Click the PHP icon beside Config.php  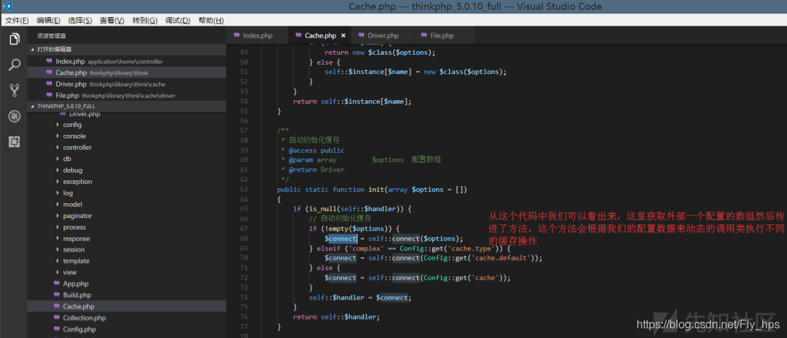pyautogui.click(x=57, y=329)
